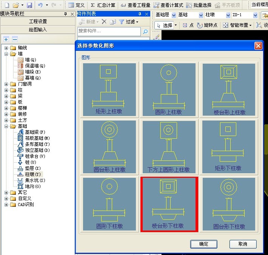Select 保温墙(Q) tree item

tap(31, 66)
